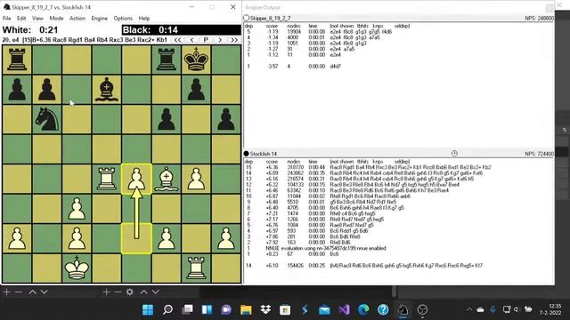Click the Black clock display
Screen dimensions: 570x320
pos(182,30)
